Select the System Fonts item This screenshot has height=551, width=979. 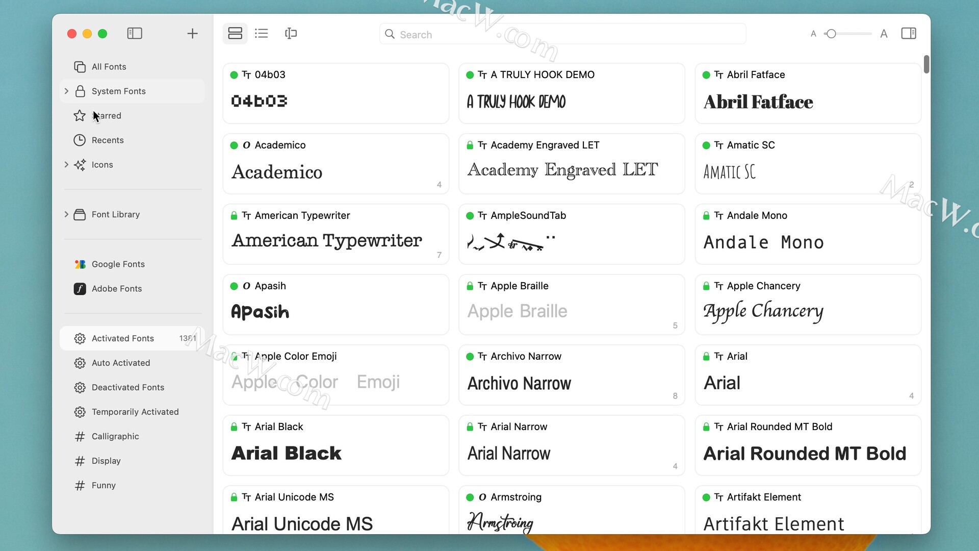tap(133, 91)
